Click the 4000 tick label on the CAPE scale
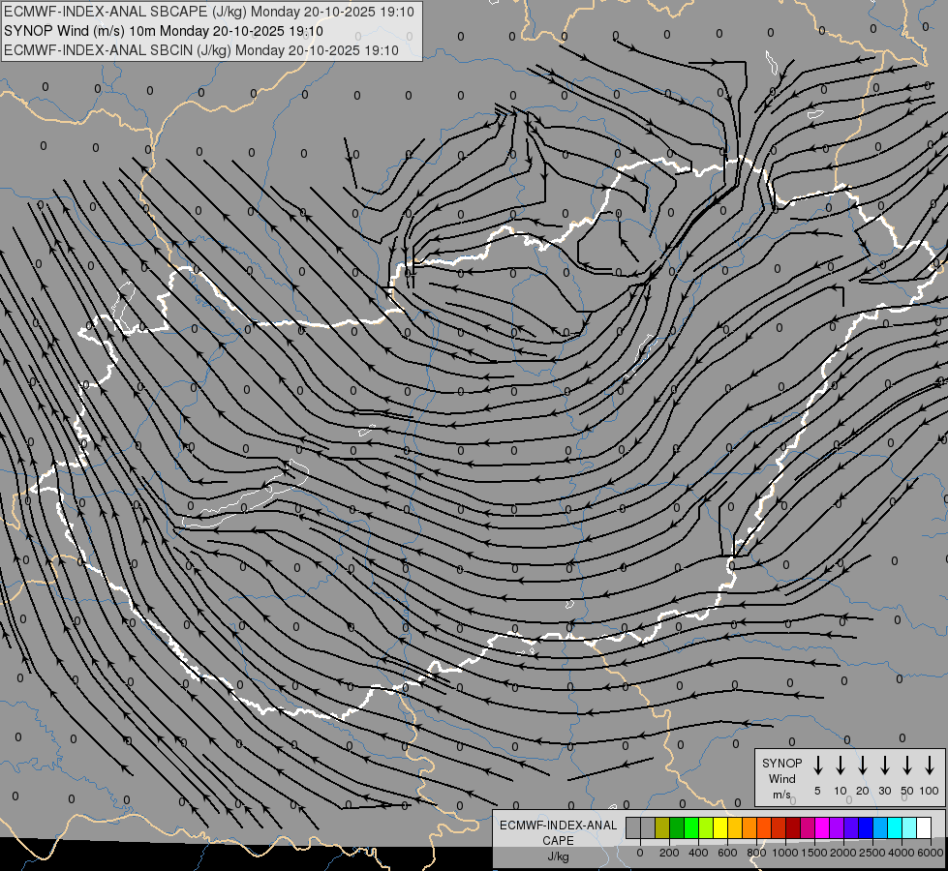948x871 pixels. point(902,853)
